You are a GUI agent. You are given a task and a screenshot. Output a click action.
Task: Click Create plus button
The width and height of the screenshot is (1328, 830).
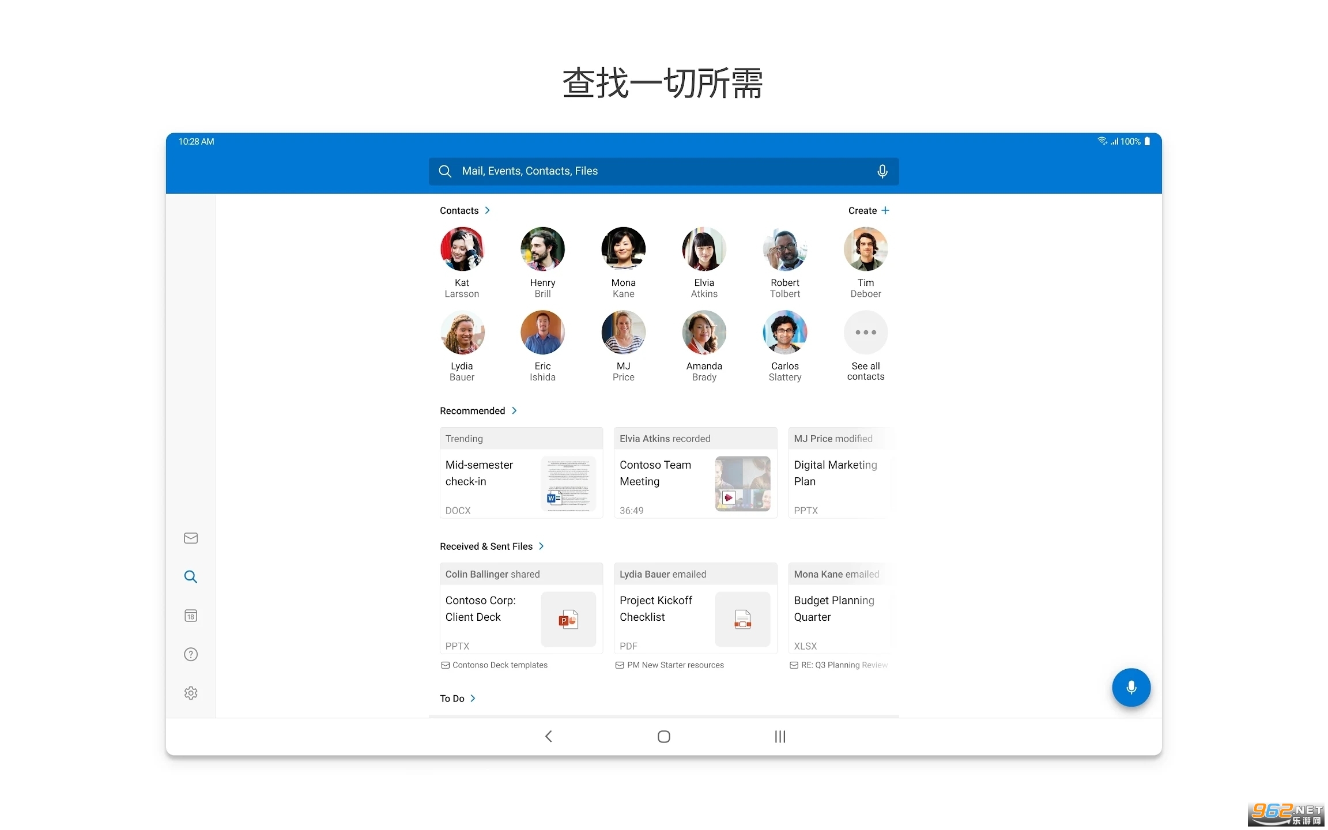coord(869,210)
